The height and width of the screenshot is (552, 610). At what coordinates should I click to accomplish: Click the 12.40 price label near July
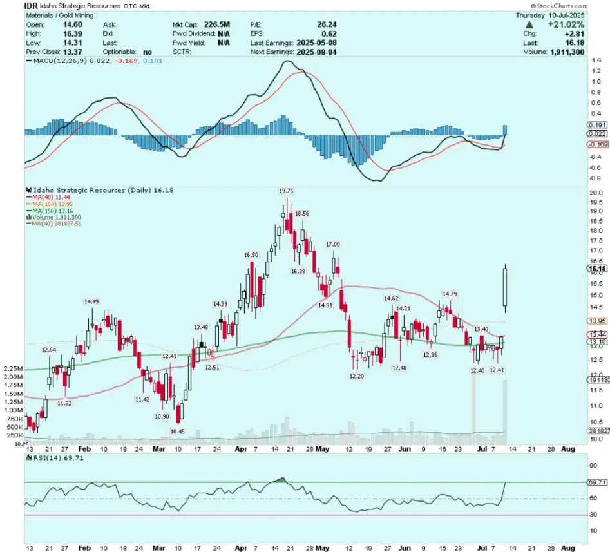[x=477, y=370]
